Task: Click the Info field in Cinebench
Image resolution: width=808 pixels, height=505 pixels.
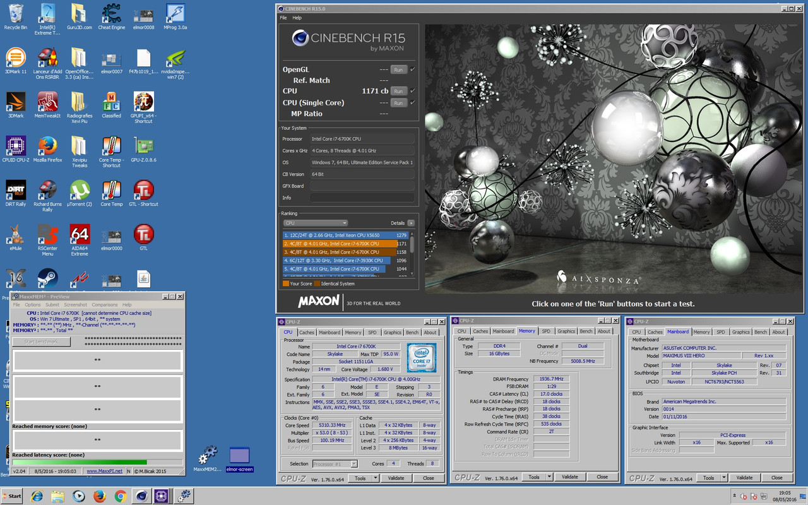Action: 362,198
